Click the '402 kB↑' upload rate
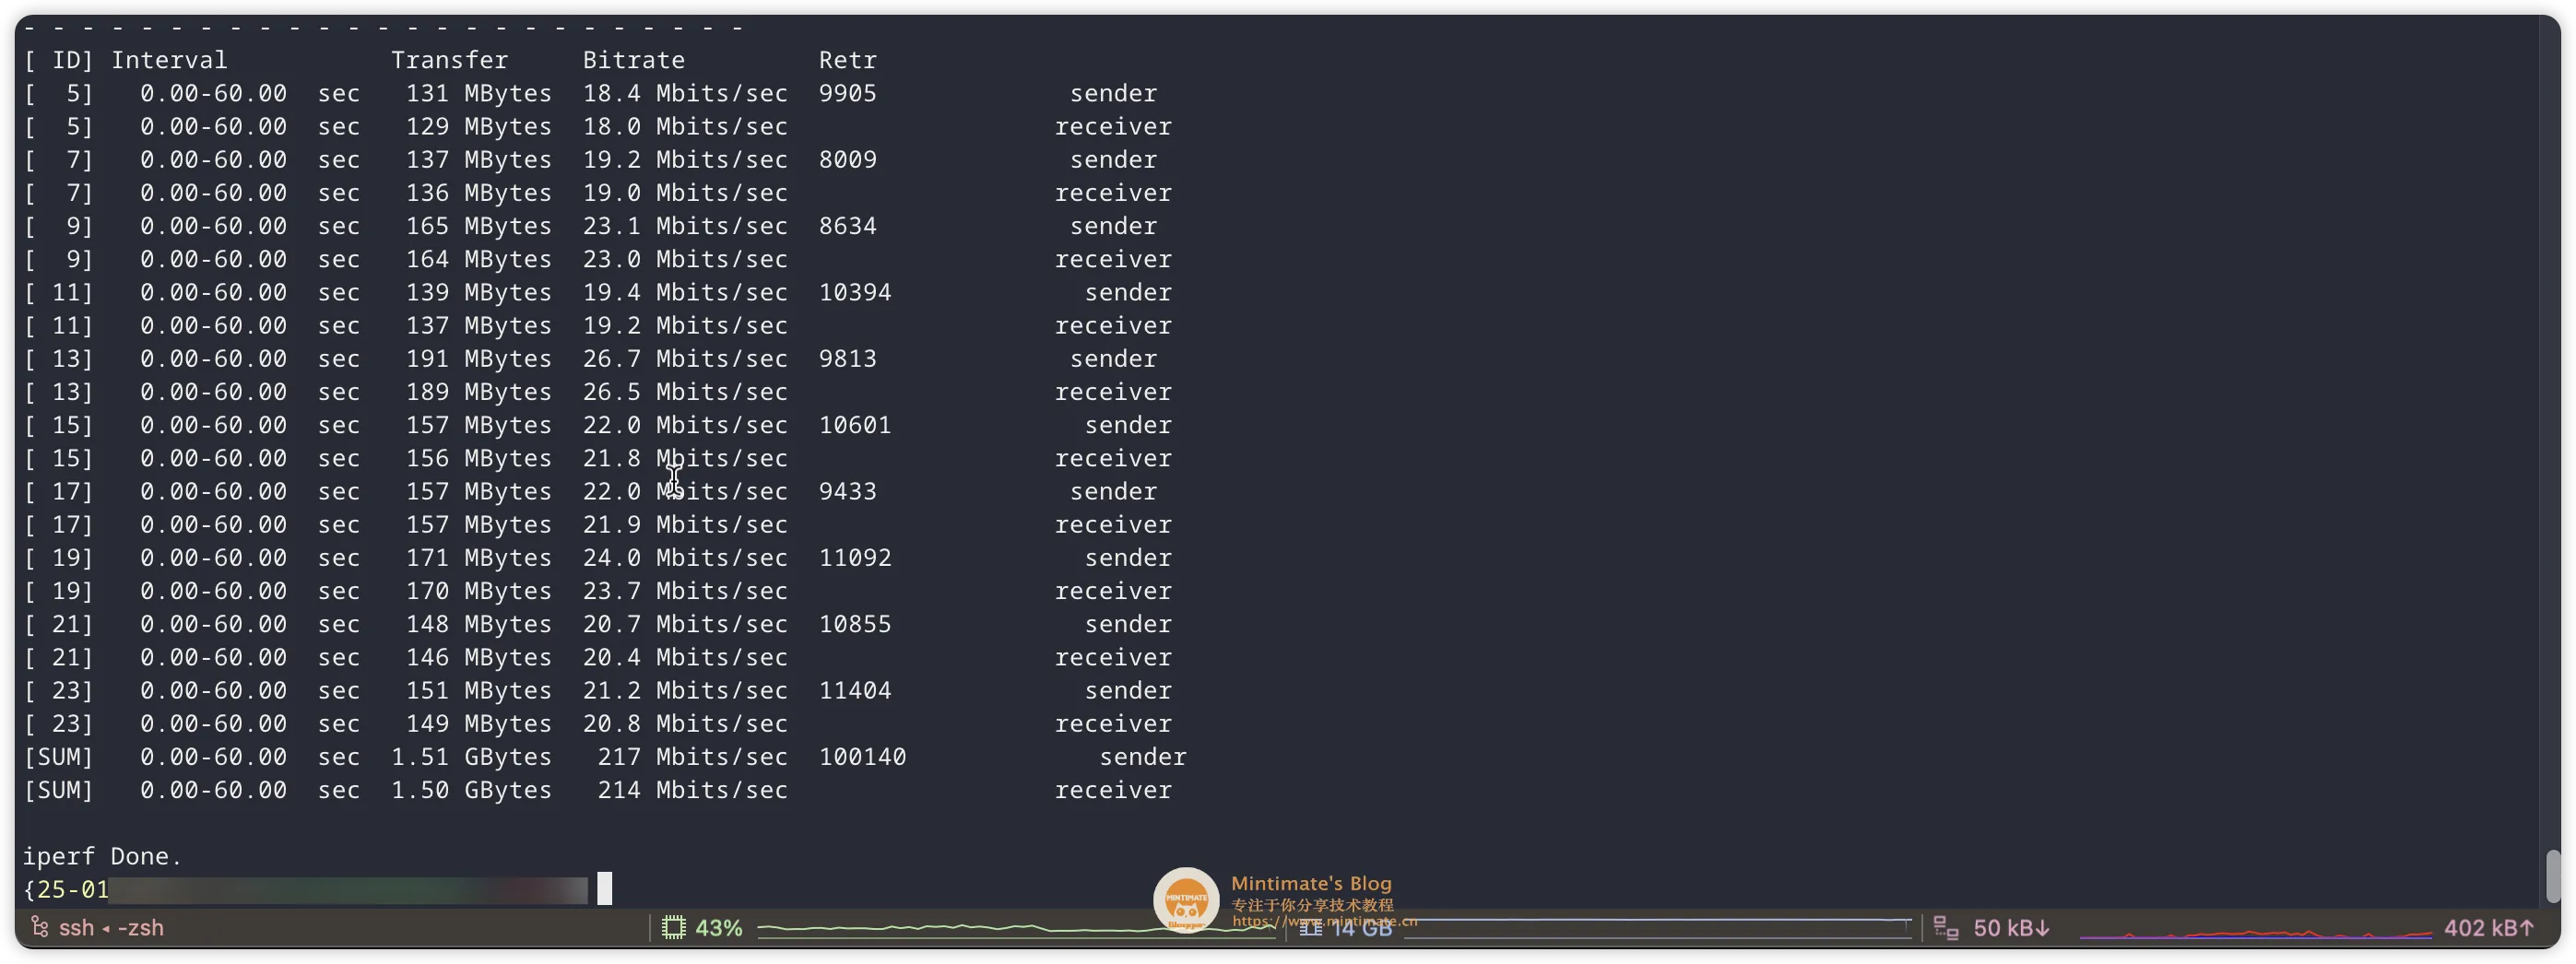The width and height of the screenshot is (2576, 964). tap(2489, 927)
